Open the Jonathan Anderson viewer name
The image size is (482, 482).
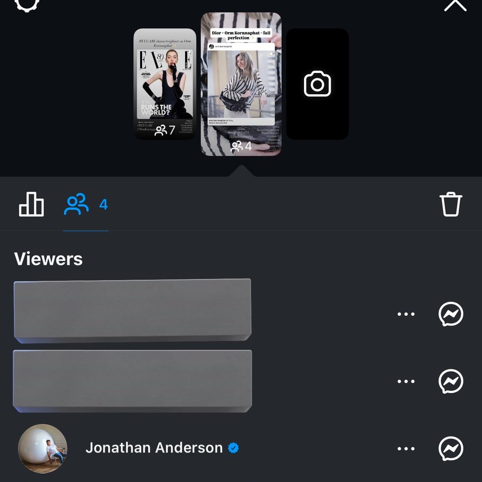(154, 448)
